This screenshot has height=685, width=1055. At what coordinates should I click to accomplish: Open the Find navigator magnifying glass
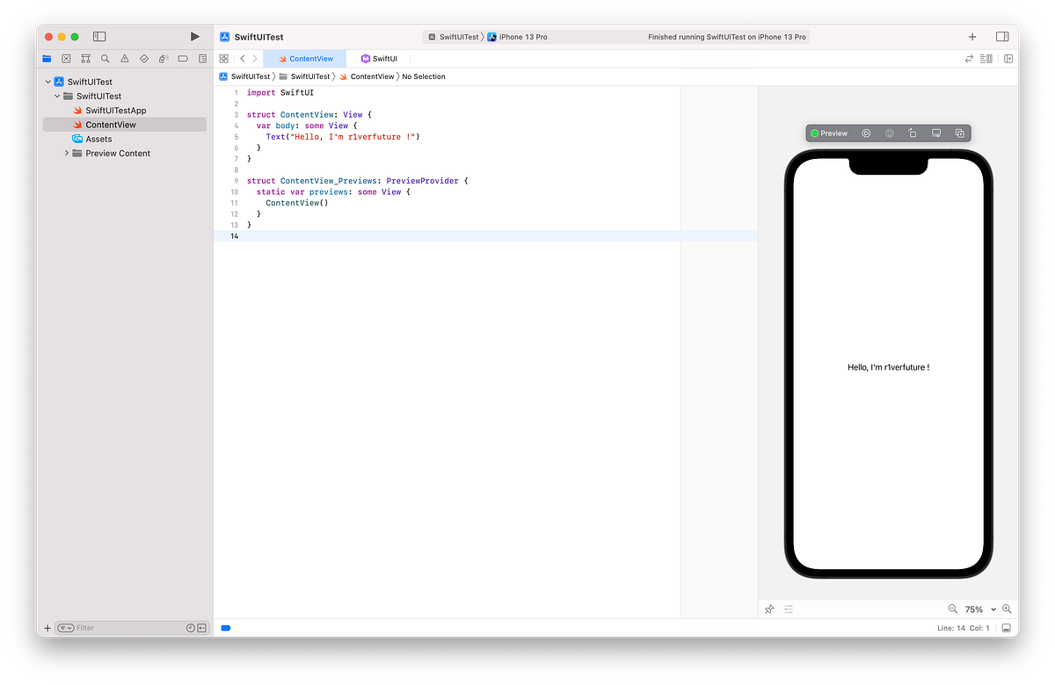click(x=105, y=58)
